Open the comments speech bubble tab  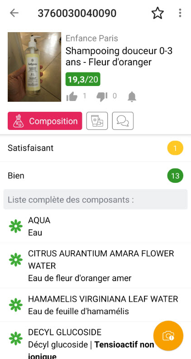pos(123,121)
